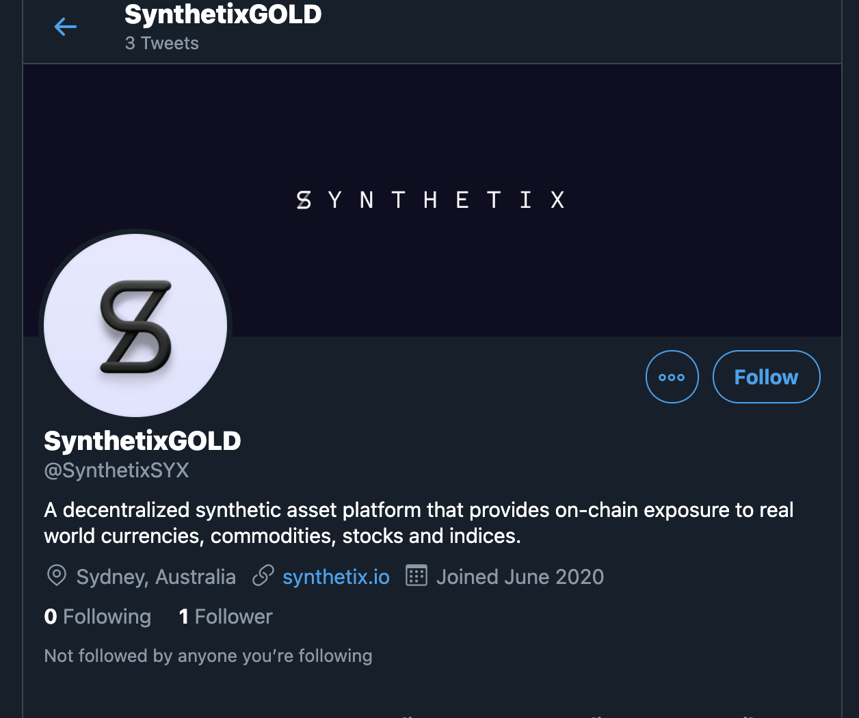
Task: Open the synthetix.io website link
Action: [336, 577]
